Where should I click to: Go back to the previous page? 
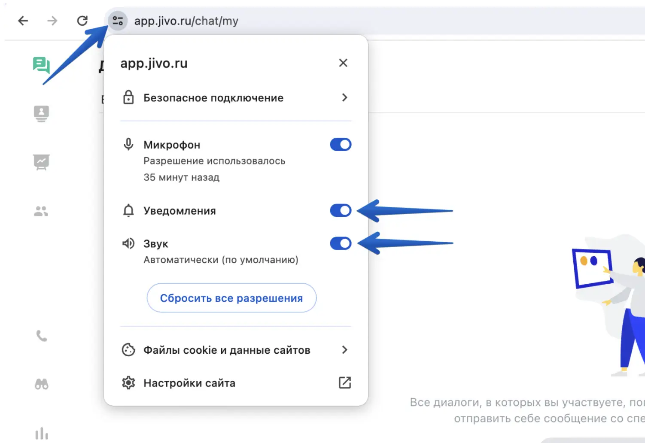coord(23,21)
